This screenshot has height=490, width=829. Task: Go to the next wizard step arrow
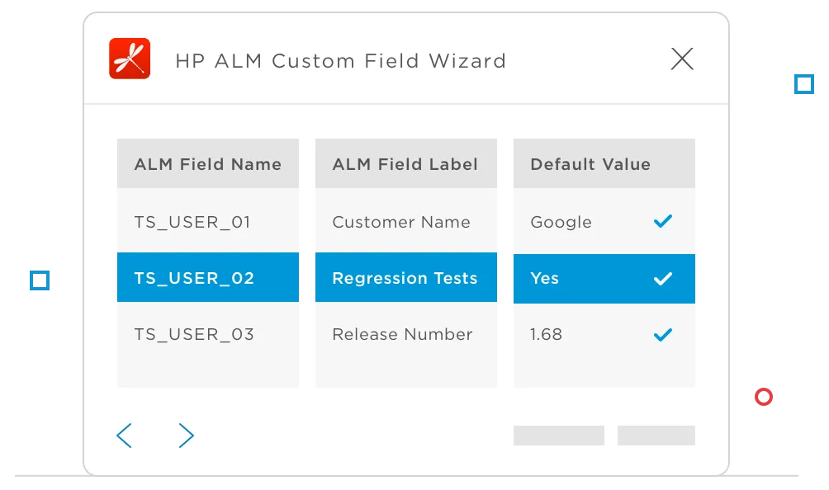click(x=187, y=435)
